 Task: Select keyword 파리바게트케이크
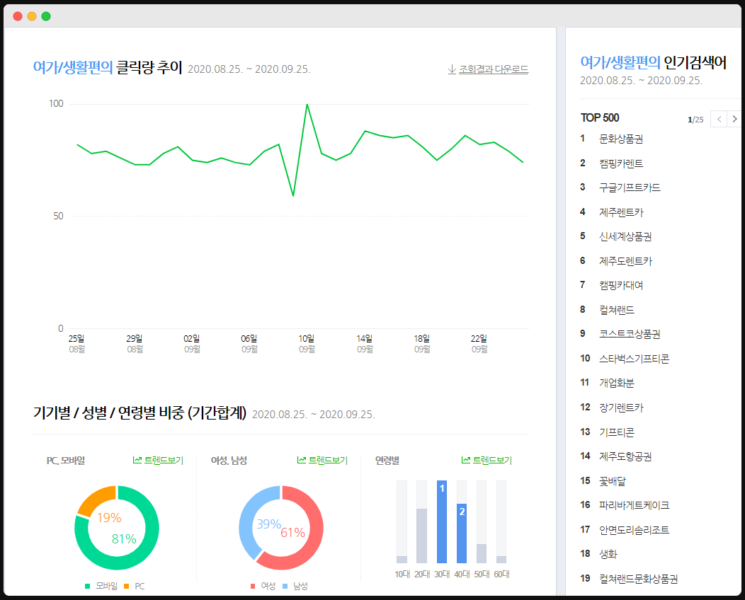pyautogui.click(x=634, y=505)
